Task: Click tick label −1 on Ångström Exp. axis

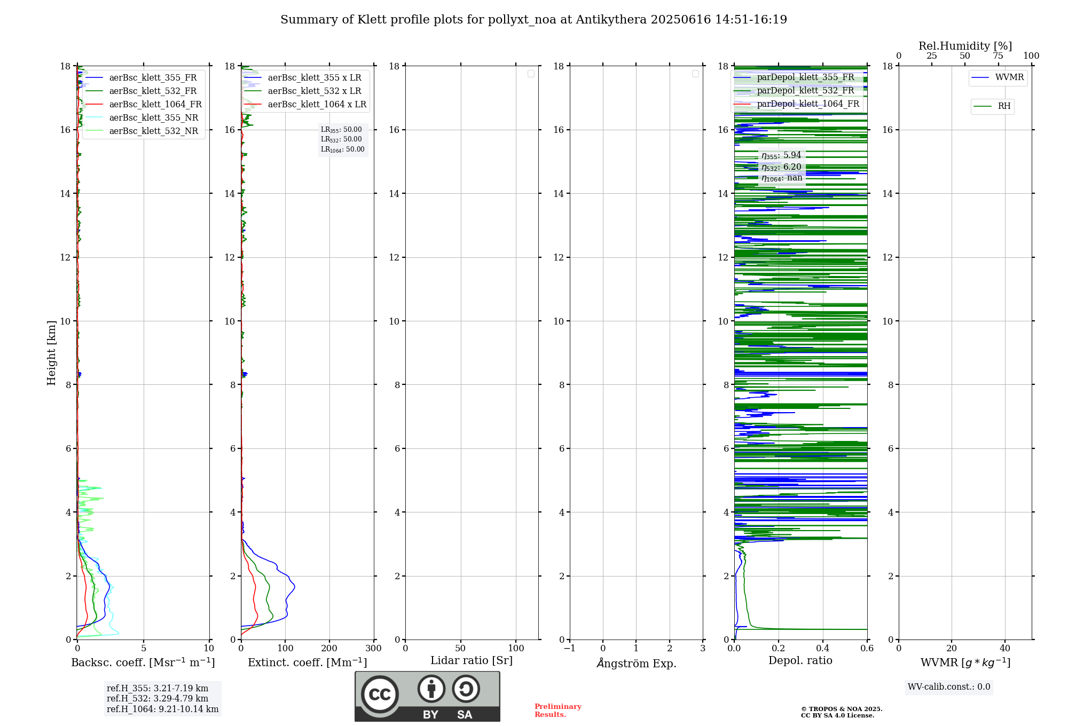Action: [x=569, y=649]
